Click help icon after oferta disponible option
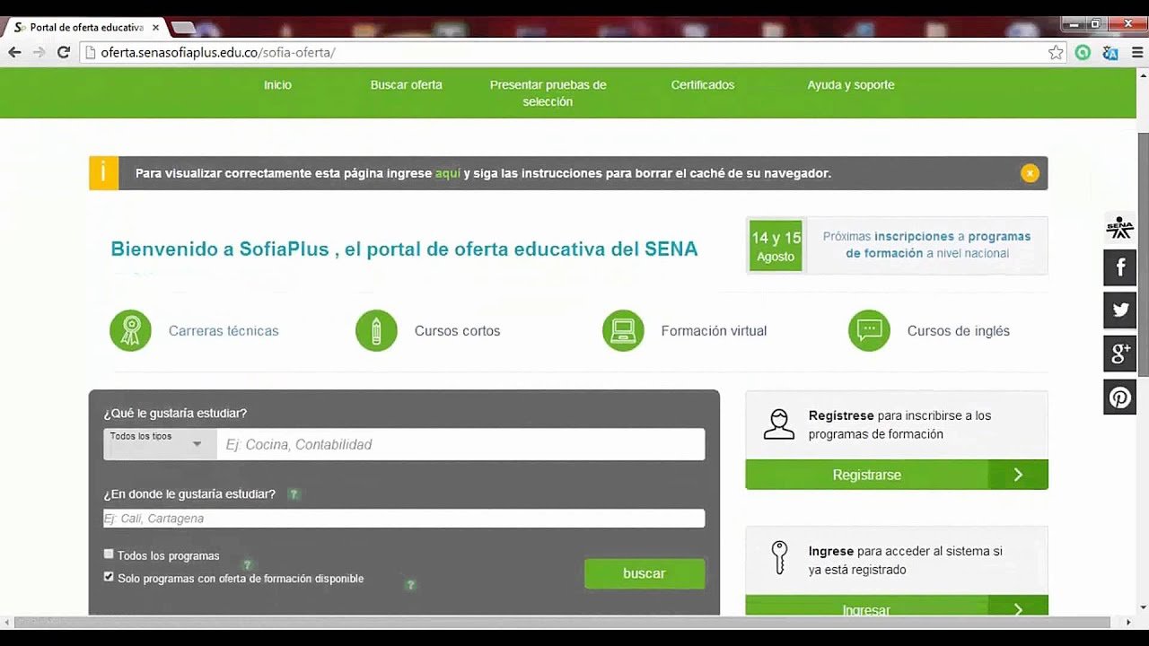Image resolution: width=1149 pixels, height=646 pixels. coord(410,585)
